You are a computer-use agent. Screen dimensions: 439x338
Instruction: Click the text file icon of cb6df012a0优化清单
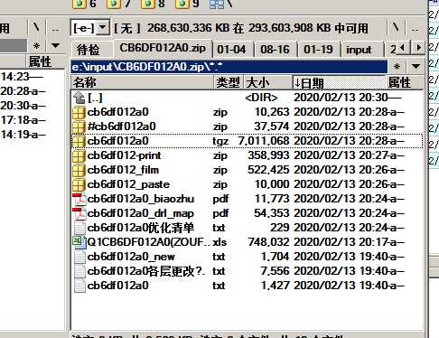79,228
